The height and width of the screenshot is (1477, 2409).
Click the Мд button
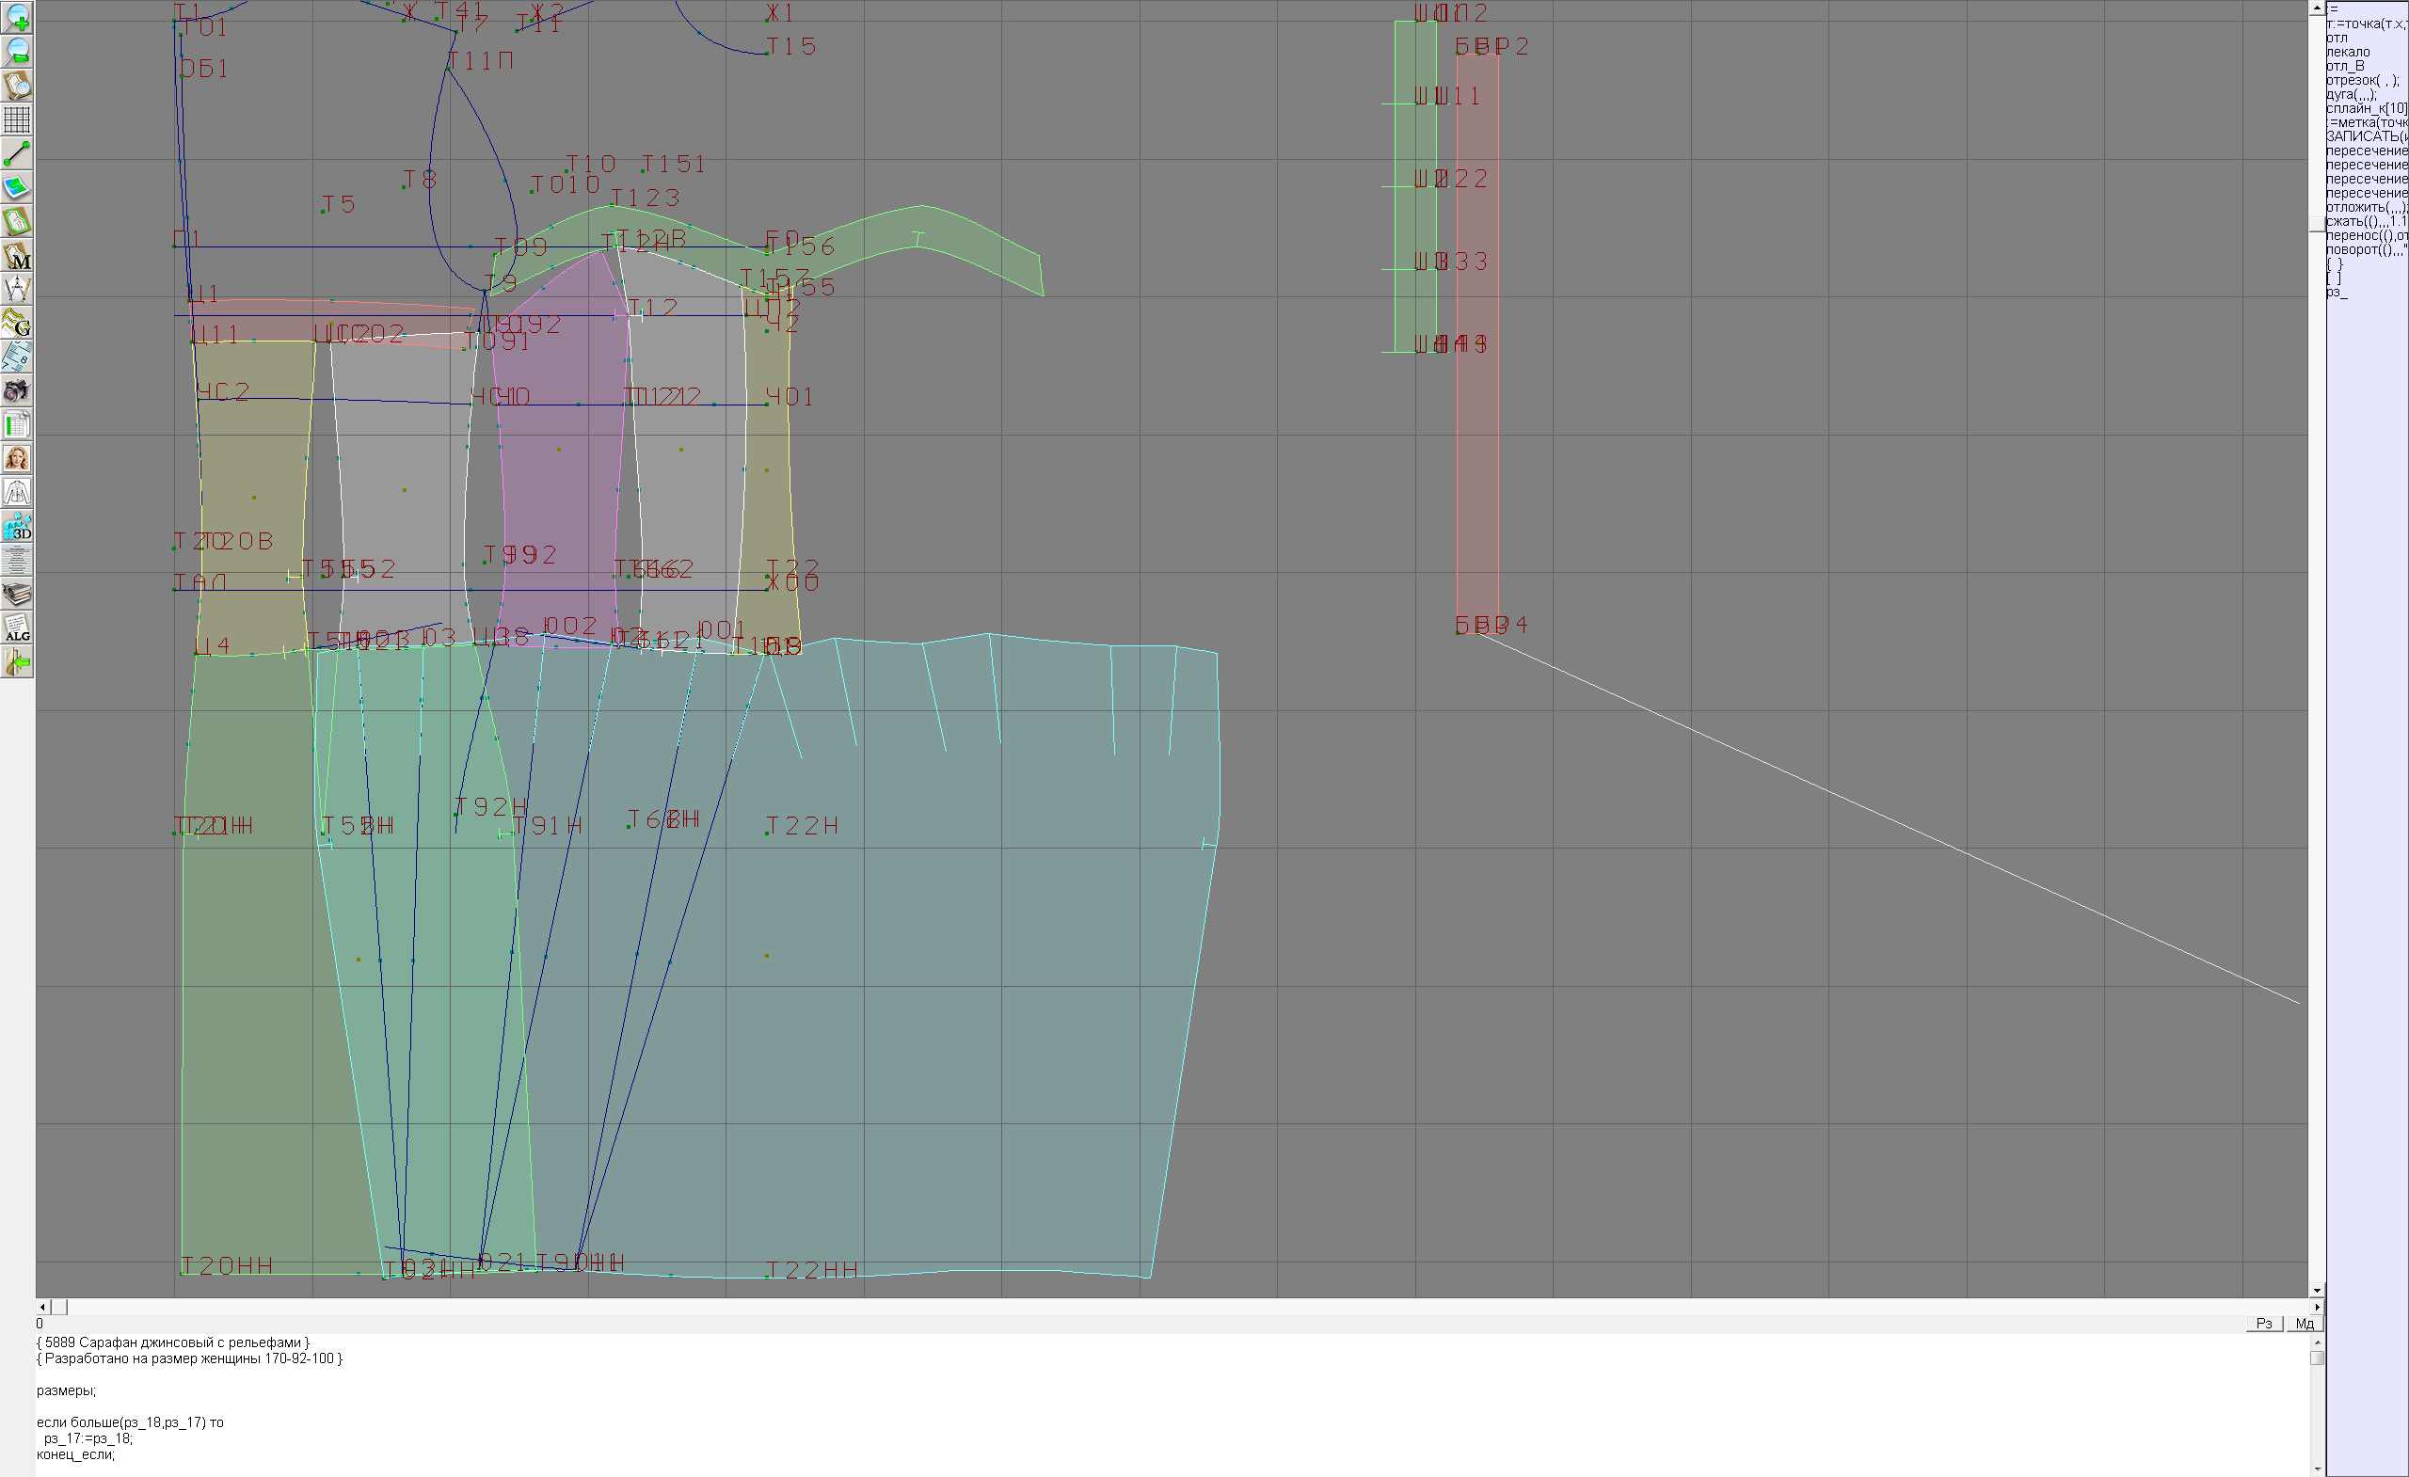[x=2304, y=1324]
